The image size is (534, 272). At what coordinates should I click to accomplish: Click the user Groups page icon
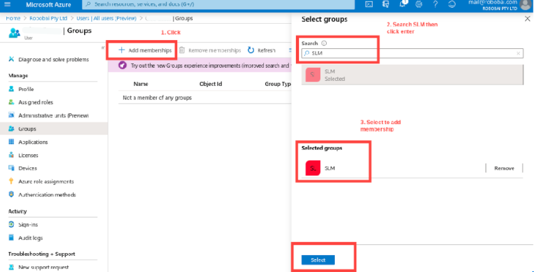click(14, 33)
